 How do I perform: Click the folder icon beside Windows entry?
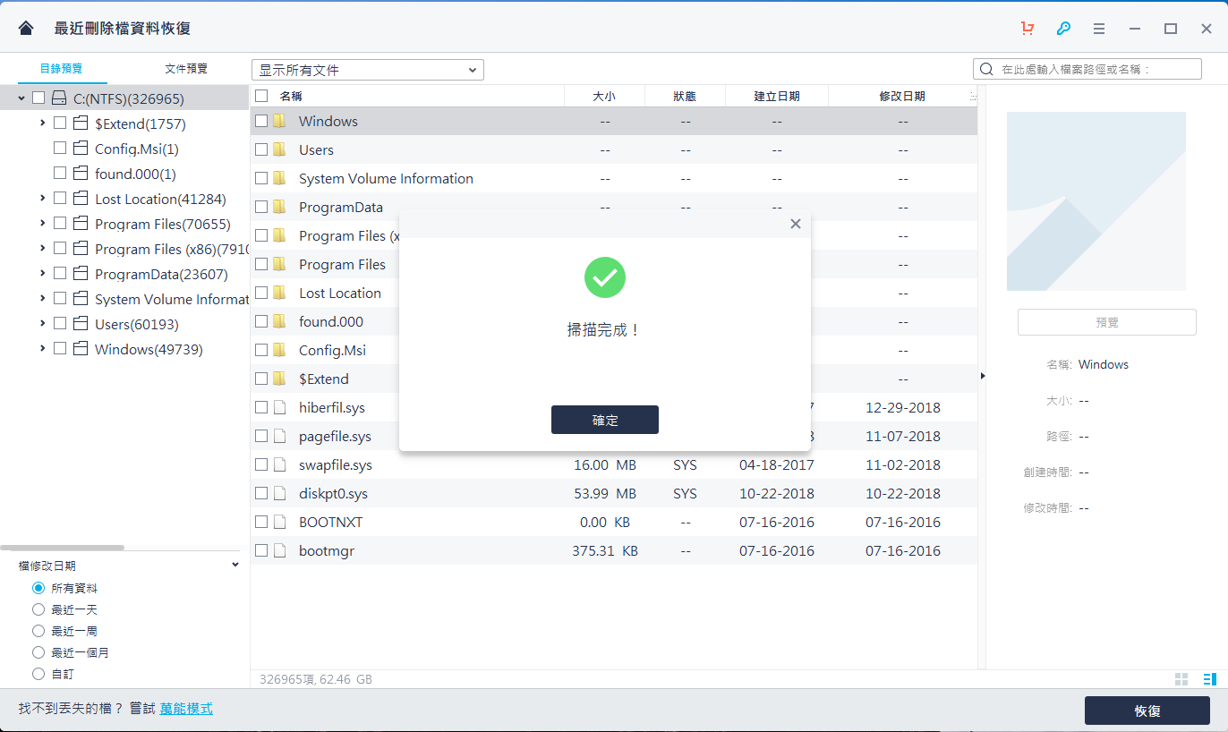pyautogui.click(x=278, y=120)
